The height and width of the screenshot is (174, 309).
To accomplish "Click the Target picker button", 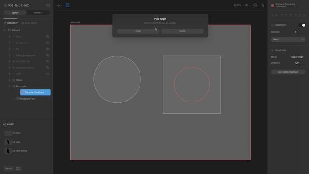I will point(288,40).
